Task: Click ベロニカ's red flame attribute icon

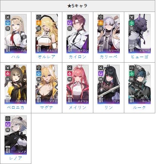Action: pos(8,73)
